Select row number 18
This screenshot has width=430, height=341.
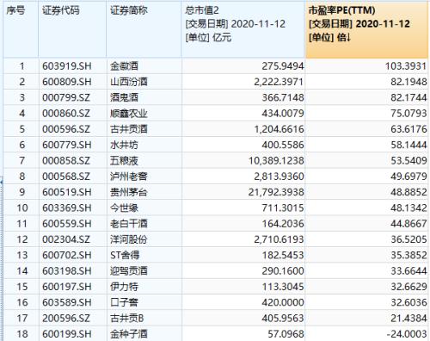click(x=21, y=333)
